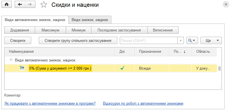Go to the home page icon
Screen dimensions: 230x110
[x=6, y=4]
